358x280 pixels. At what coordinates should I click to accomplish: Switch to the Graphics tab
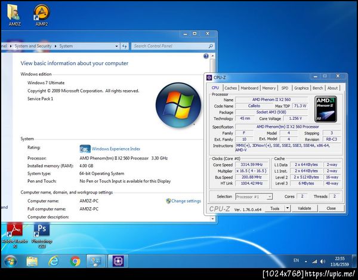click(x=301, y=88)
